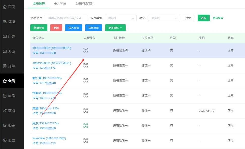Image resolution: width=245 pixels, height=149 pixels.
Task: Go to 报表 reports in sidebar
Action: point(9,126)
